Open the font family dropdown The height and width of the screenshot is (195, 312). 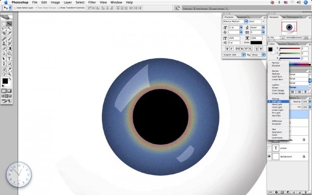click(x=246, y=21)
